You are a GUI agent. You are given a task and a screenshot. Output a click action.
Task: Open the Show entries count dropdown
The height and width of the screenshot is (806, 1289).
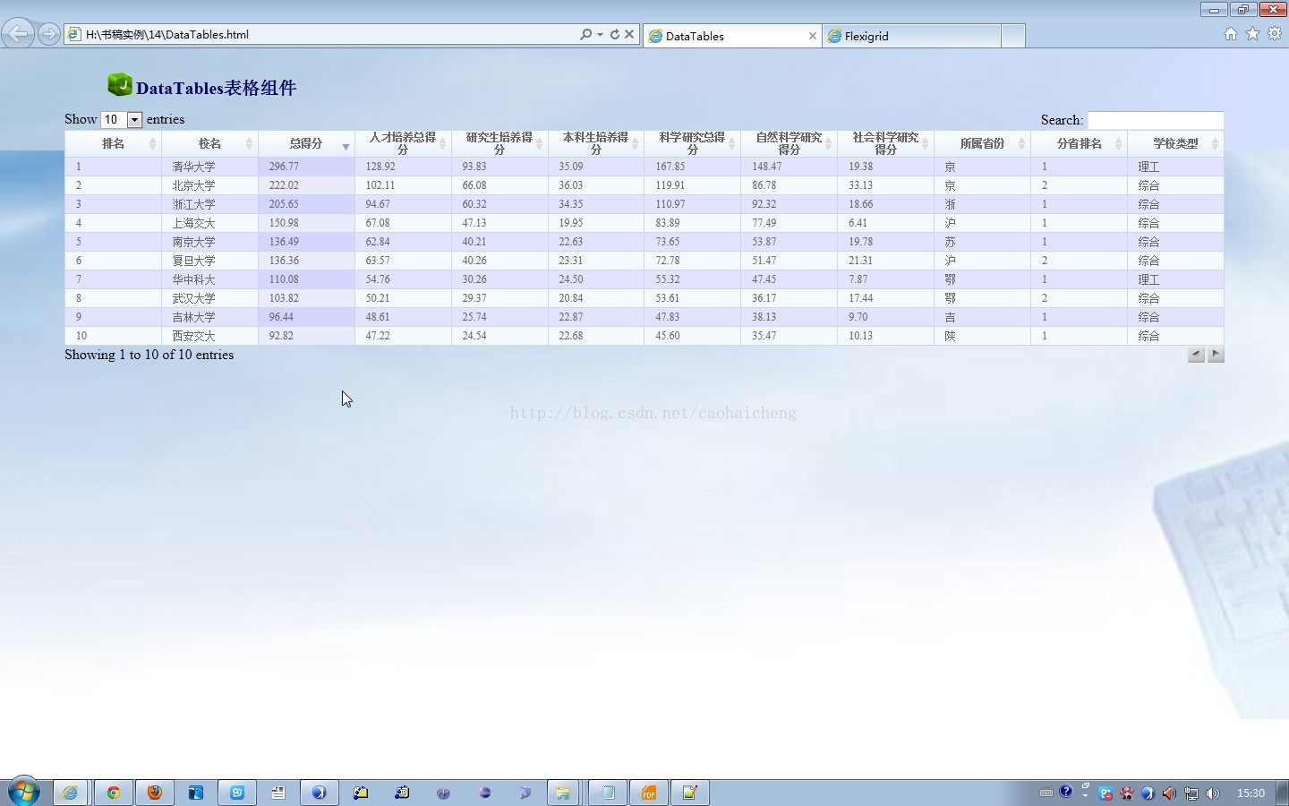click(x=122, y=119)
